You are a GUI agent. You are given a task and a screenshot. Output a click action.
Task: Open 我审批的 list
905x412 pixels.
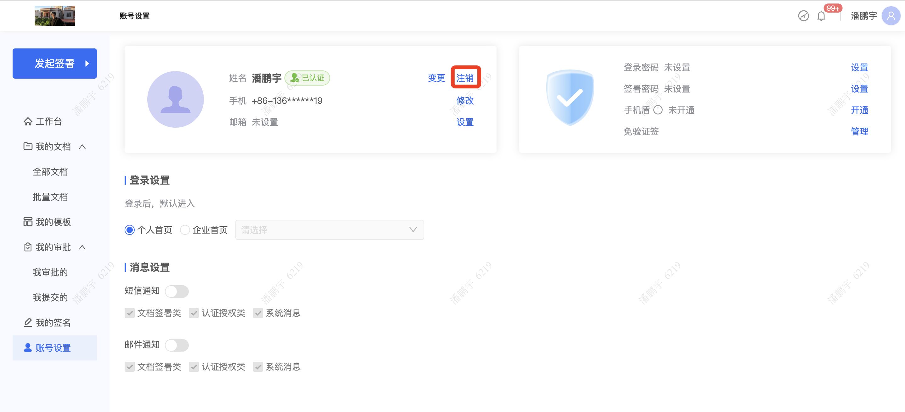[x=50, y=272]
